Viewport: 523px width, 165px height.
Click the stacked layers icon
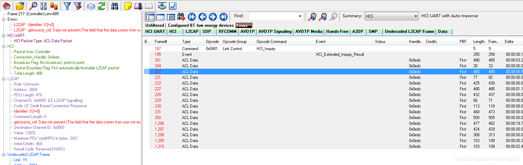(91, 5)
